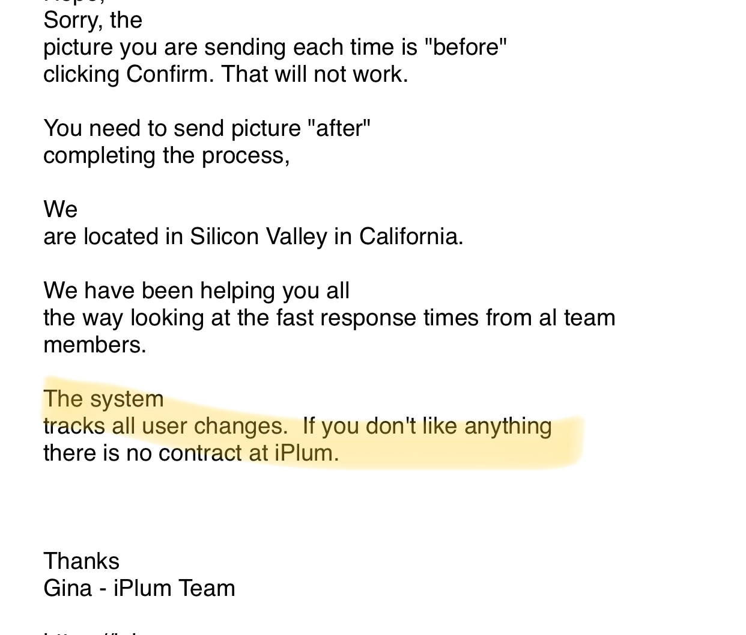The height and width of the screenshot is (635, 746).
Task: Click the signature "Gina - iPlum Team"
Action: point(139,589)
